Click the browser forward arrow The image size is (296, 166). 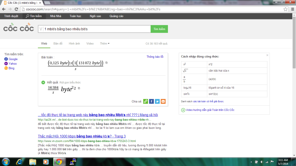click(x=10, y=9)
